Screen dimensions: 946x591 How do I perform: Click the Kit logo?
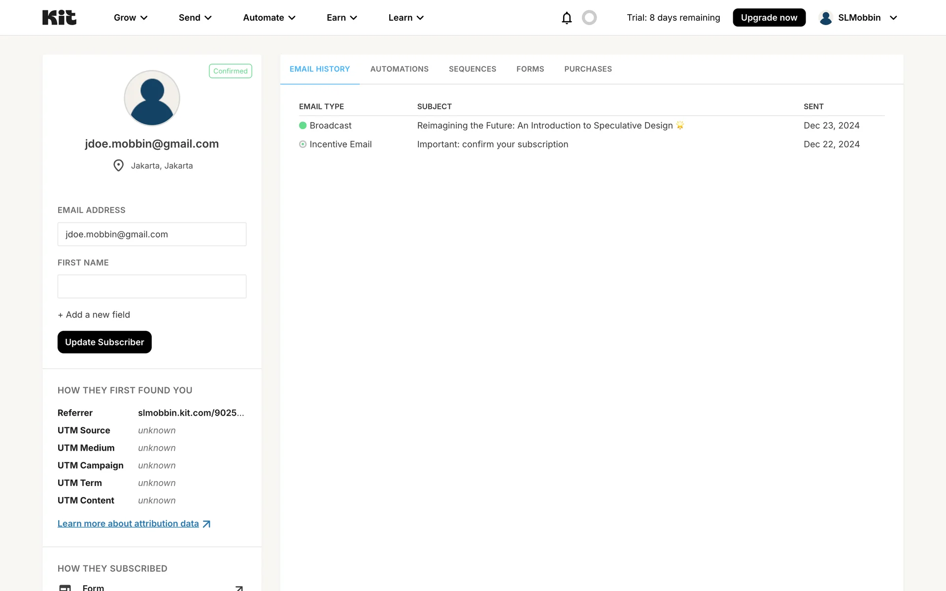point(59,18)
